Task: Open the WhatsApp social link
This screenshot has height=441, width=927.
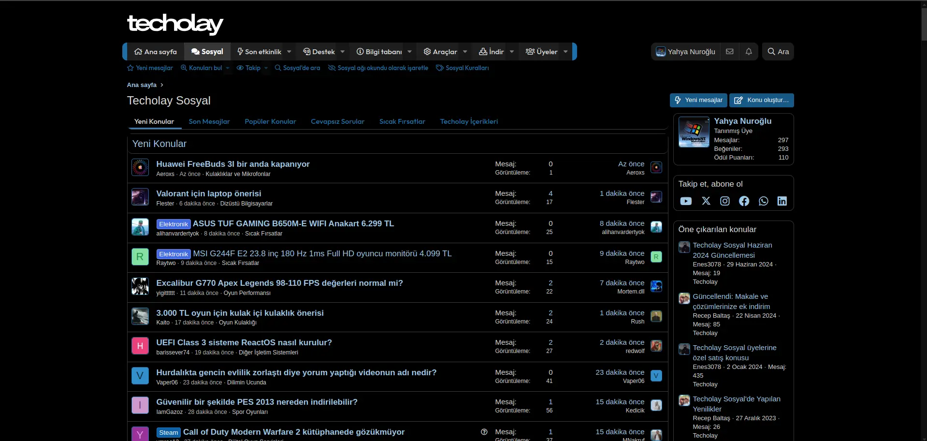Action: pos(764,201)
